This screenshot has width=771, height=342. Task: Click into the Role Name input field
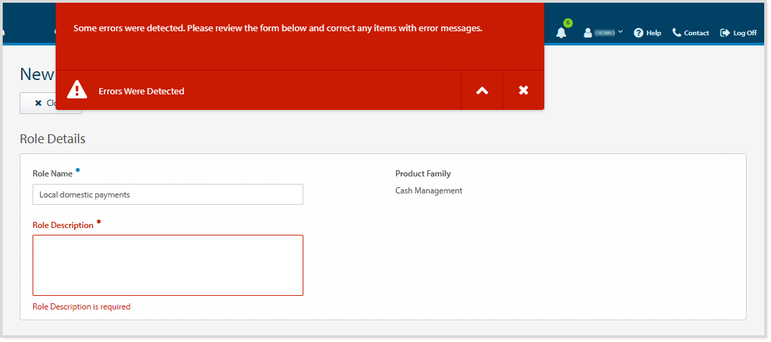click(168, 195)
